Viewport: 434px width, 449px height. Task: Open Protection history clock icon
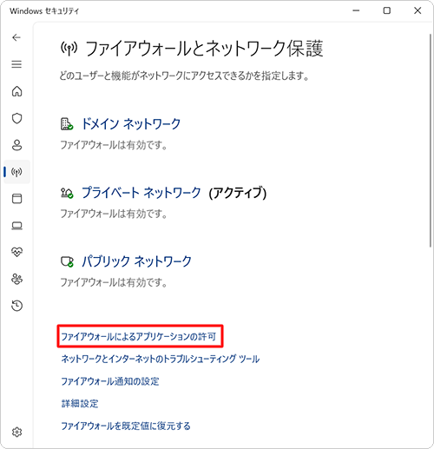(16, 306)
